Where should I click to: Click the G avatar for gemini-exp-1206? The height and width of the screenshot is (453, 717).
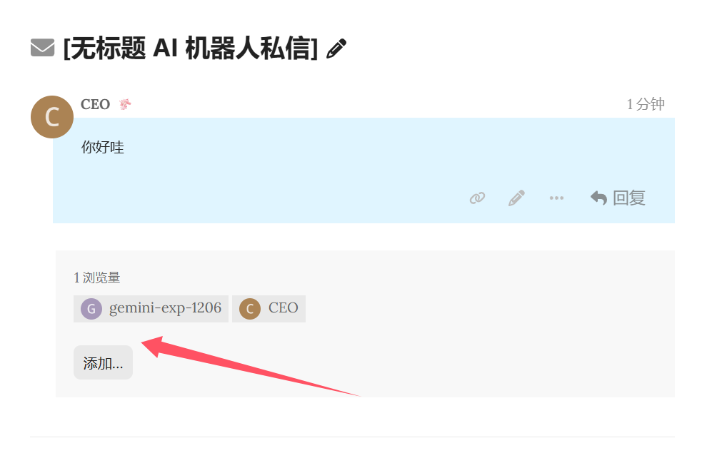point(91,309)
